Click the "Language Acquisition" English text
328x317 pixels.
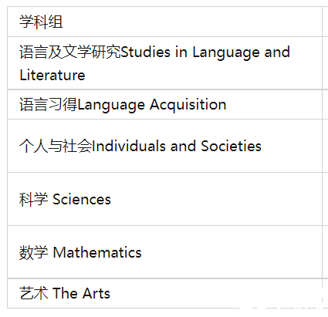152,105
